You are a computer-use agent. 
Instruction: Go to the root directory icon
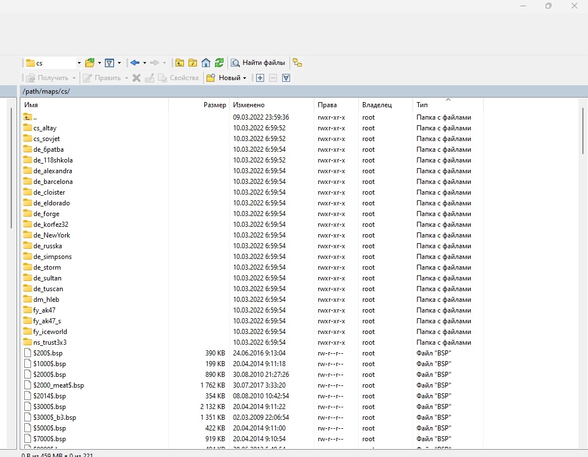[193, 63]
